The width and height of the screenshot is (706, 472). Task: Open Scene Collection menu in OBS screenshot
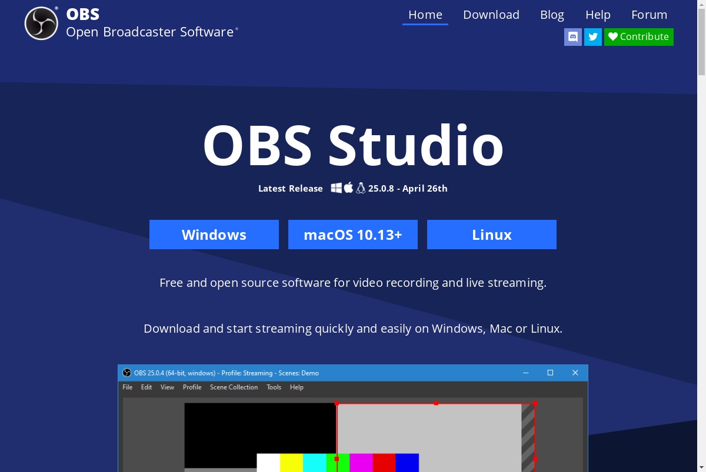[x=234, y=387]
